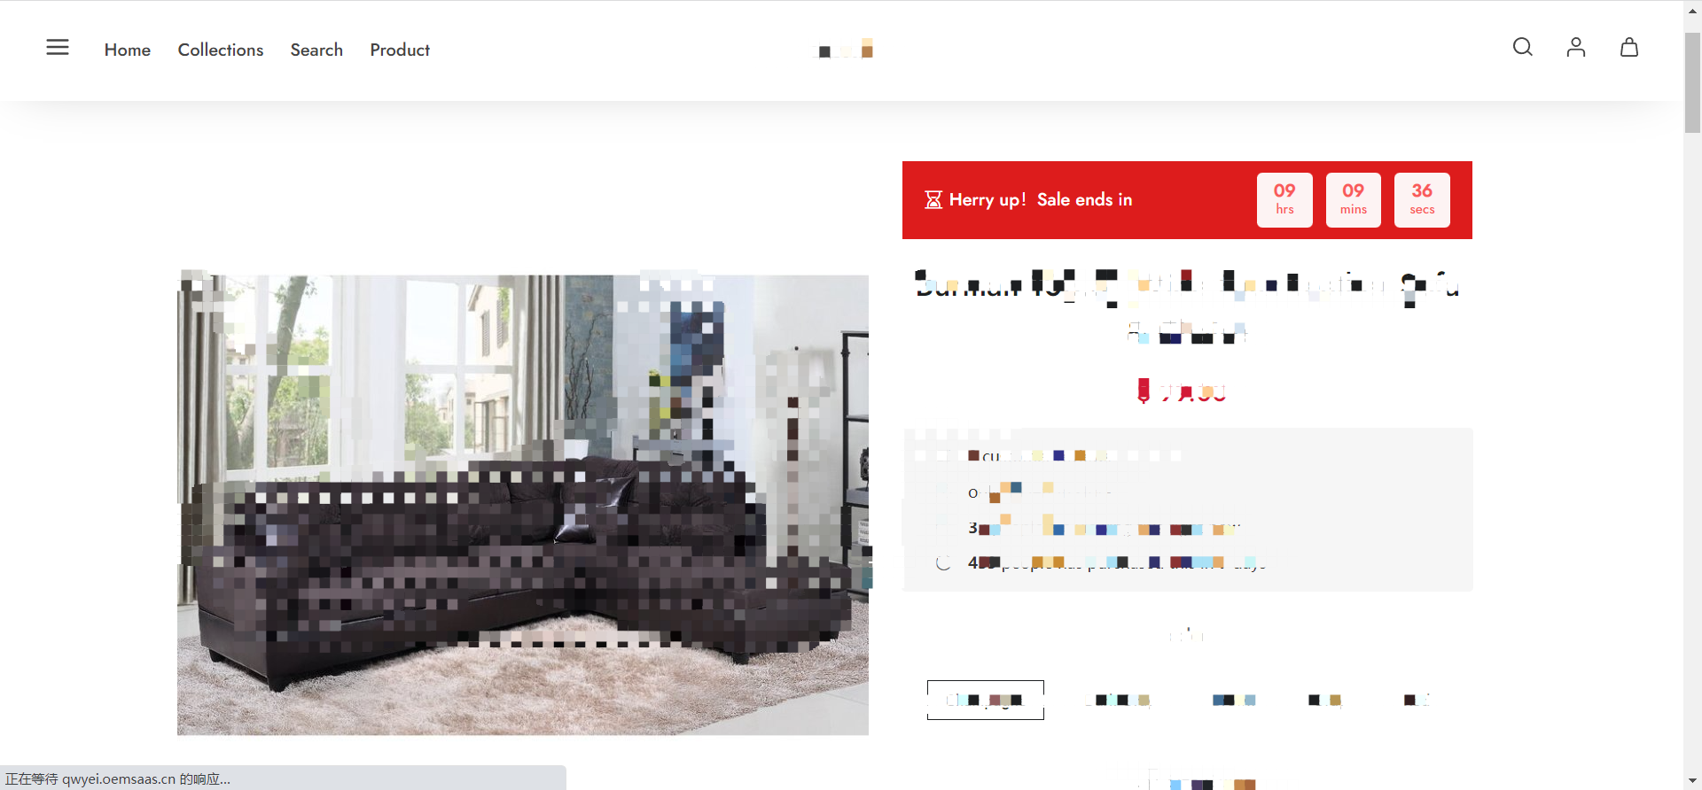Select the last color option
The height and width of the screenshot is (790, 1702).
point(1416,700)
